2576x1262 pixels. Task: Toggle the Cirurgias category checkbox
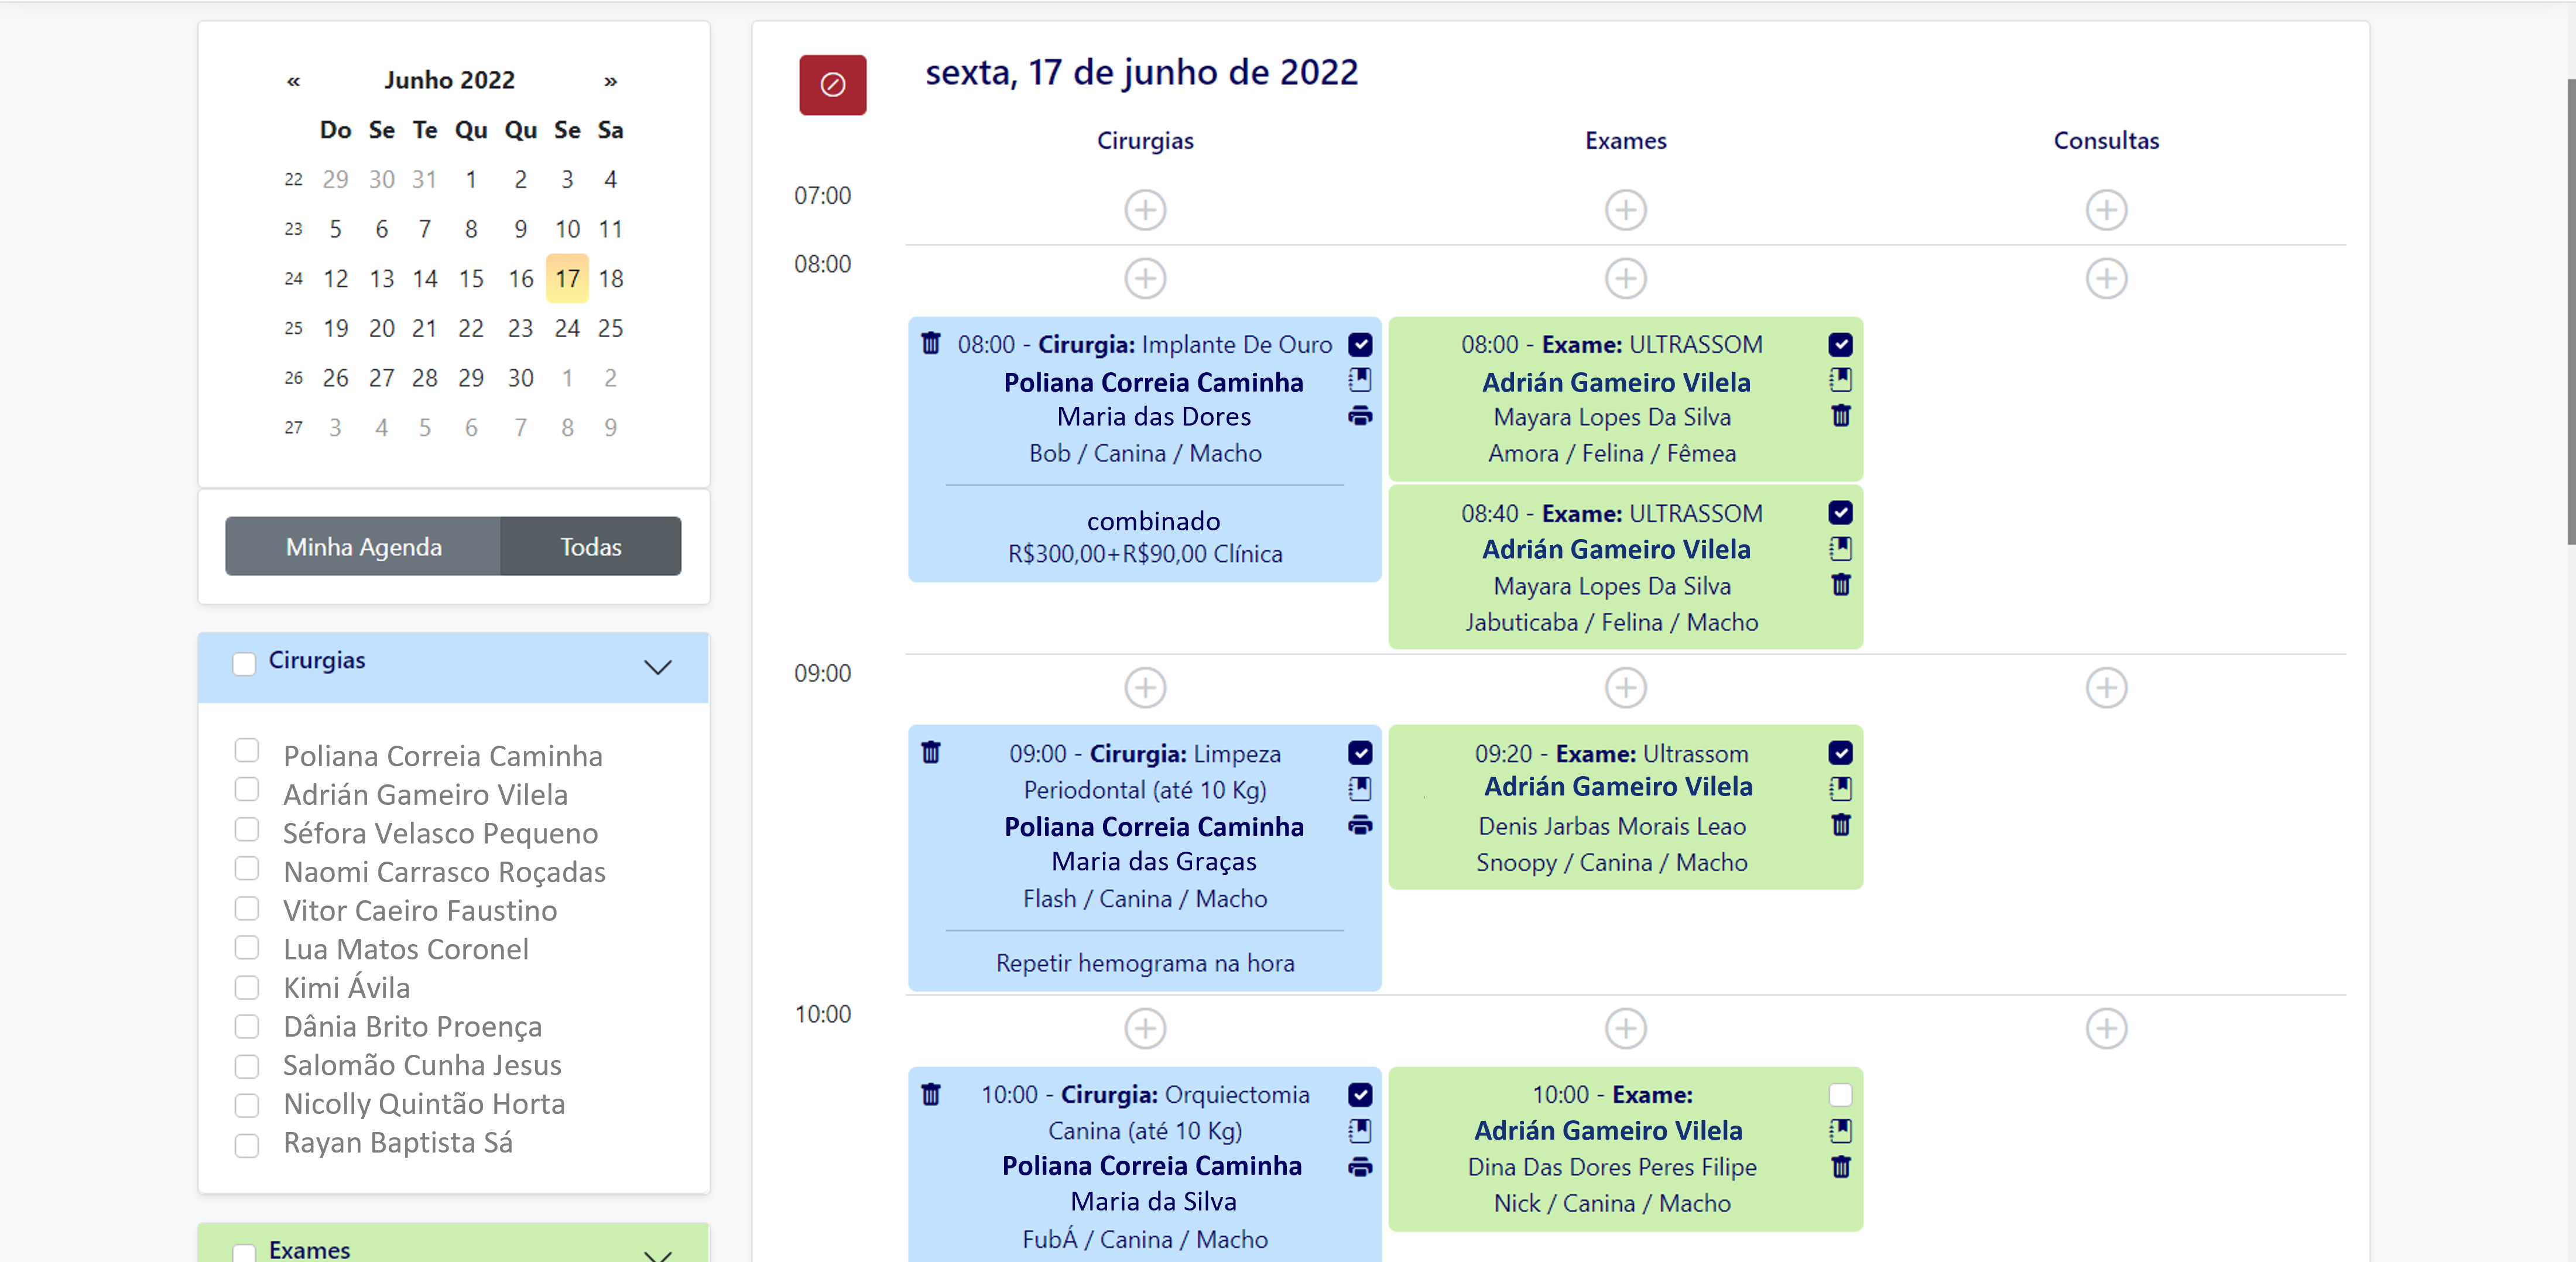244,664
